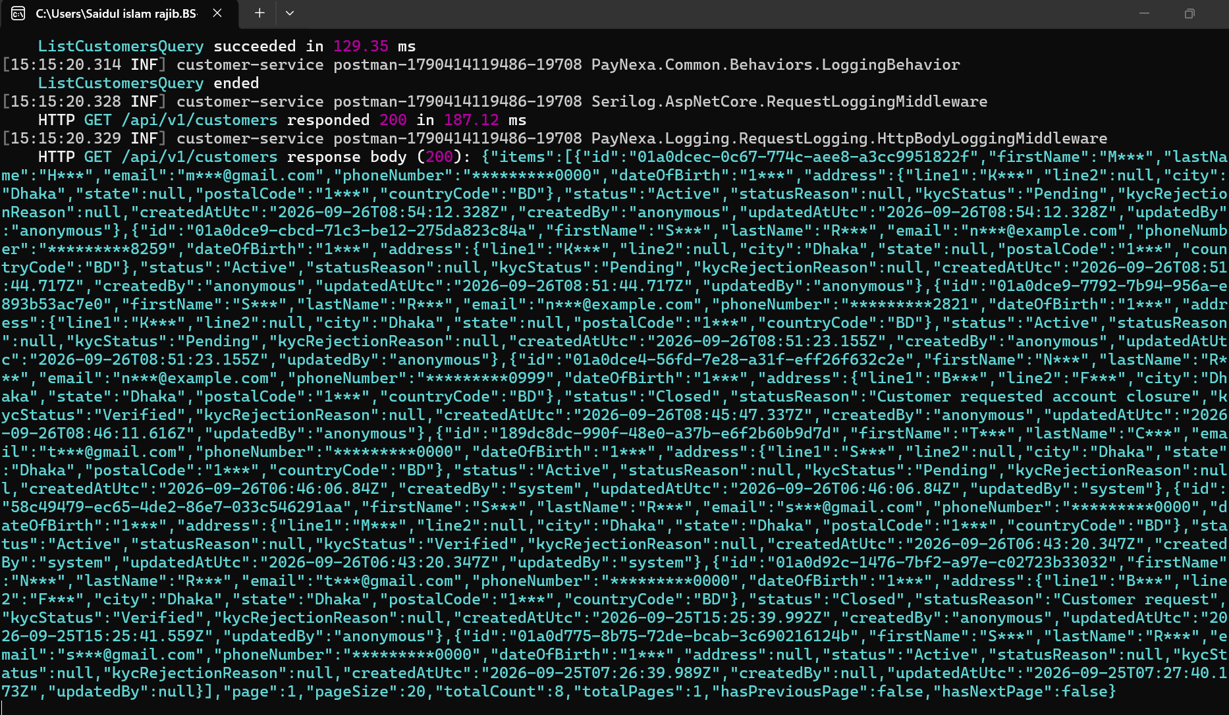The height and width of the screenshot is (715, 1229).
Task: Click '"hasPreviousPage":false' text
Action: (x=822, y=691)
